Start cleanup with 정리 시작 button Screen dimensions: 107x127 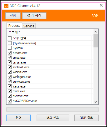[x=34, y=16]
